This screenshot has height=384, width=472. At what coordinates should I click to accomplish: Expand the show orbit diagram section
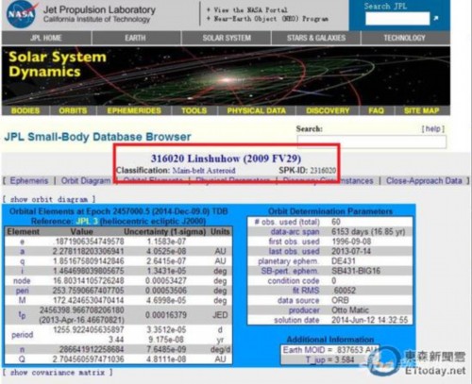pyautogui.click(x=49, y=199)
